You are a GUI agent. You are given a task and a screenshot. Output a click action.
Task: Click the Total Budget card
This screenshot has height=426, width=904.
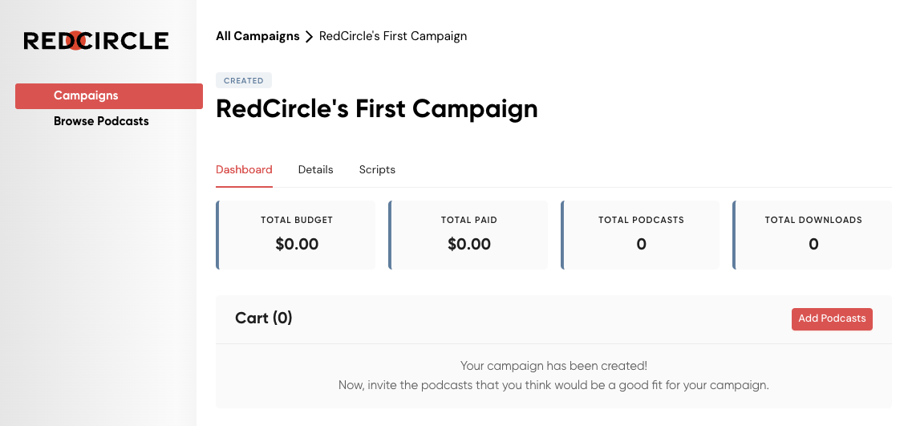[296, 235]
